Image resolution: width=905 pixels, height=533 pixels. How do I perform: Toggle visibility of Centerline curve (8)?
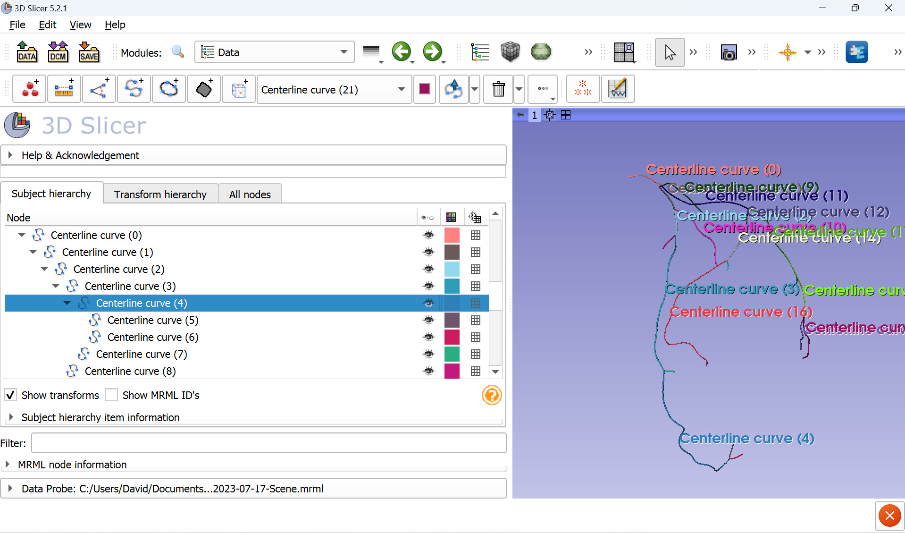(x=428, y=371)
